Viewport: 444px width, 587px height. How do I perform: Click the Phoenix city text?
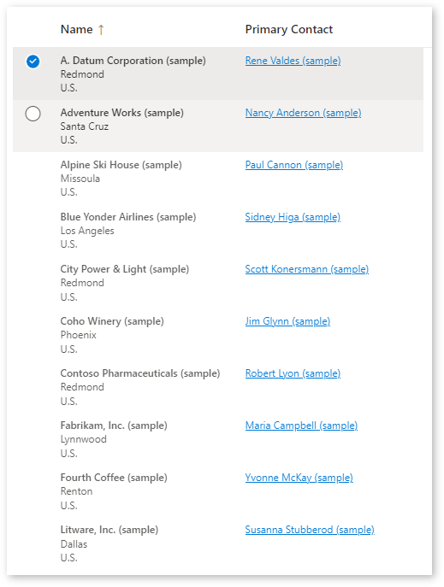coord(79,335)
